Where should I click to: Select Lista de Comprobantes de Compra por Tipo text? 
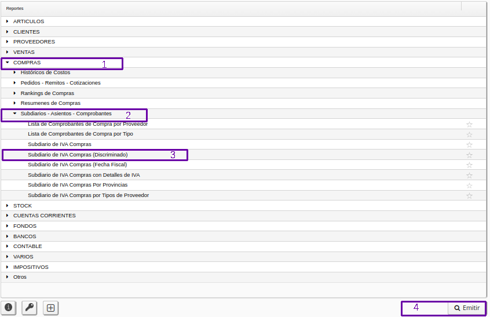tap(81, 134)
